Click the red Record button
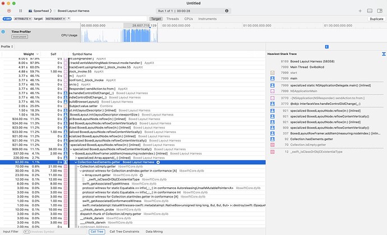Viewport: 387px width, 235px height. click(x=9, y=11)
